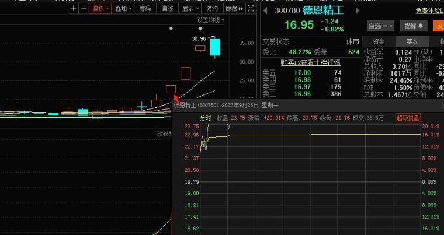This screenshot has height=235, width=444.
Task: Go to next stock with right arrow
Action: point(358,10)
